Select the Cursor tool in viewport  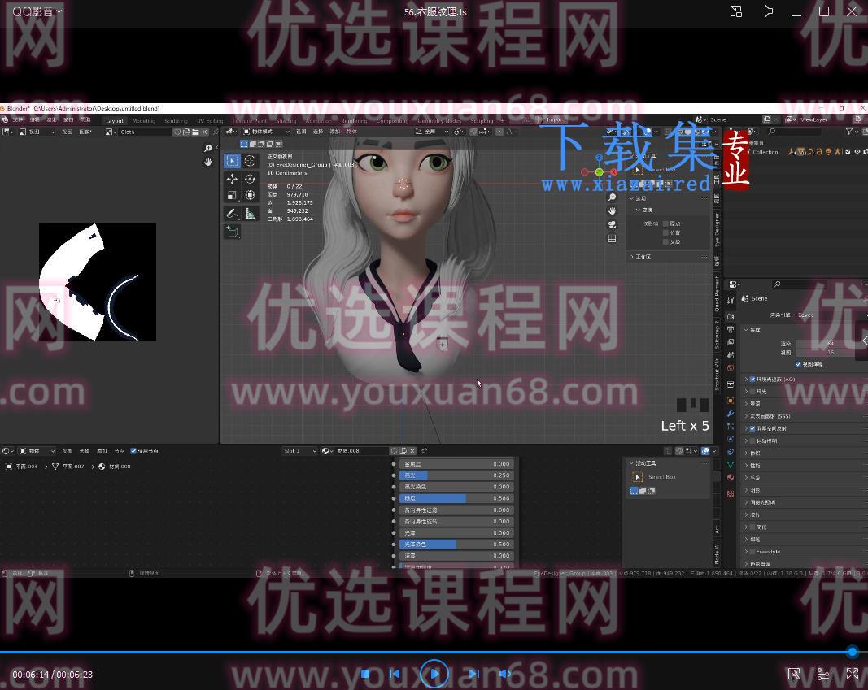pos(250,161)
